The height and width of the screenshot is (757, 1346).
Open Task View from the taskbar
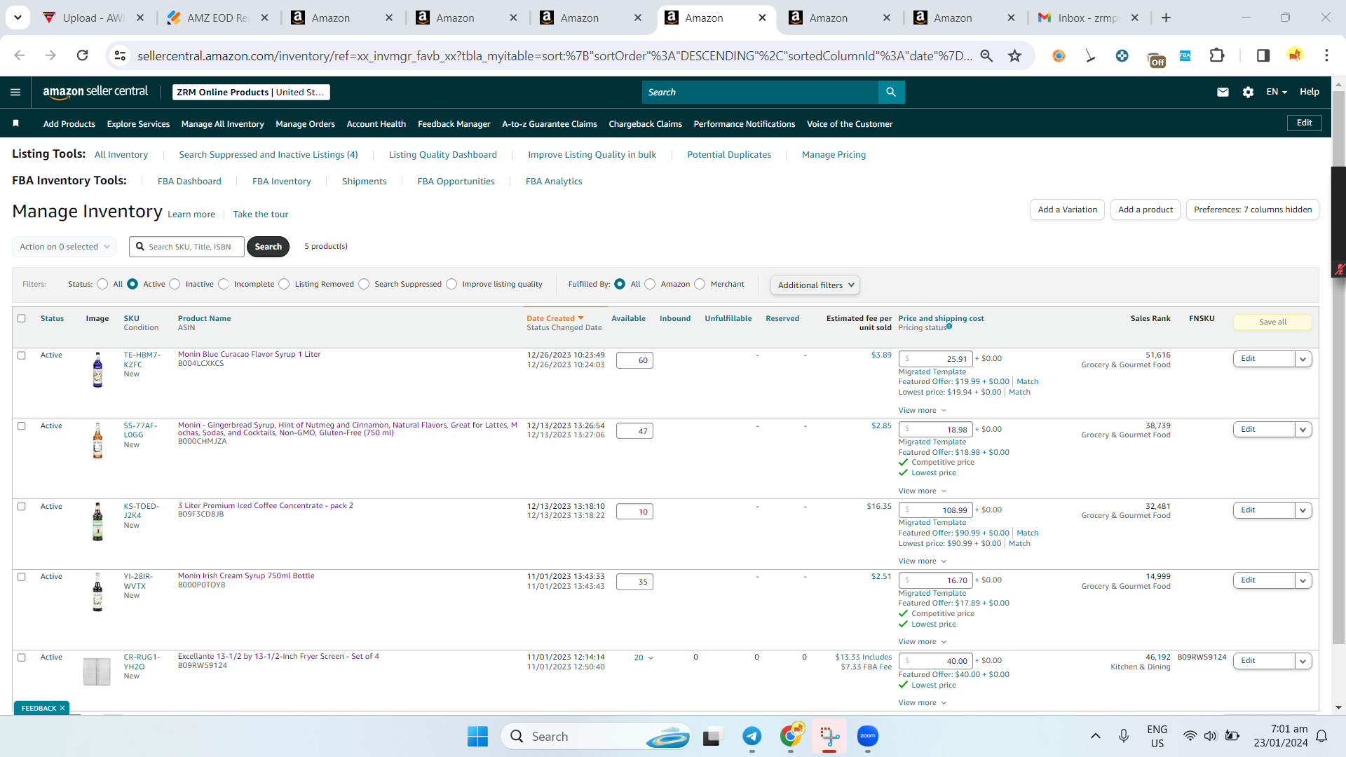point(713,737)
